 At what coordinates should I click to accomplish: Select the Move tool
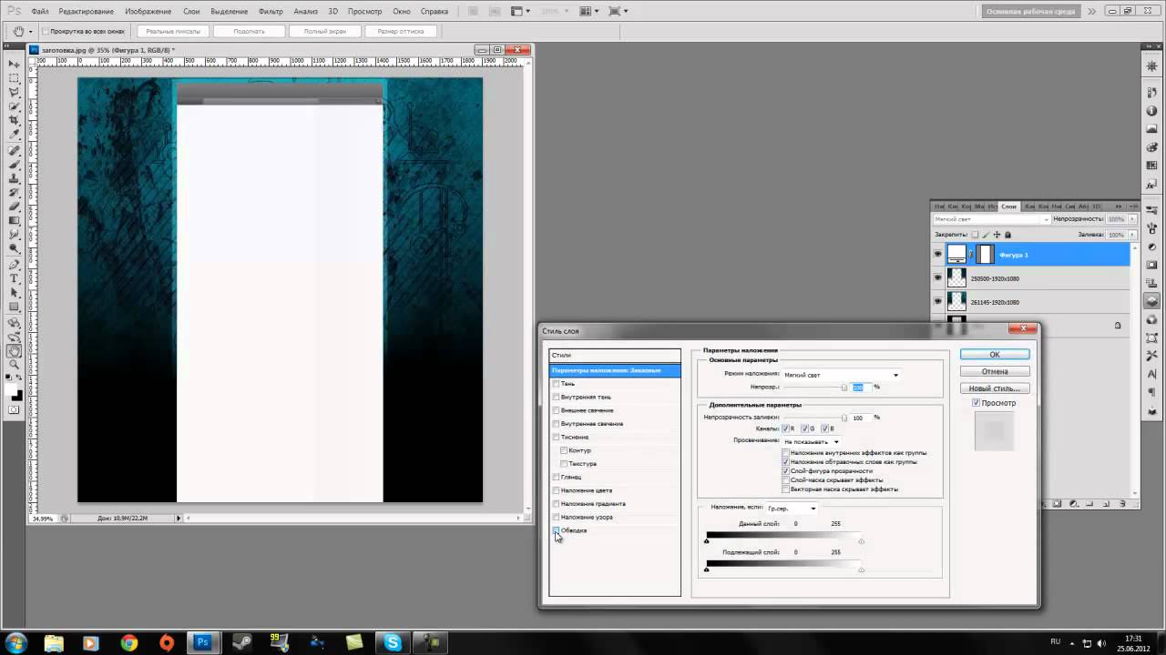coord(15,65)
